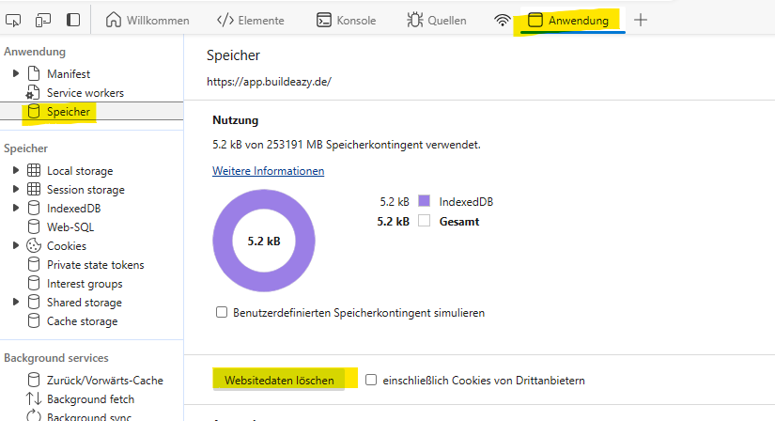The image size is (775, 421).
Task: Click Websitedaten löschen button
Action: [279, 381]
